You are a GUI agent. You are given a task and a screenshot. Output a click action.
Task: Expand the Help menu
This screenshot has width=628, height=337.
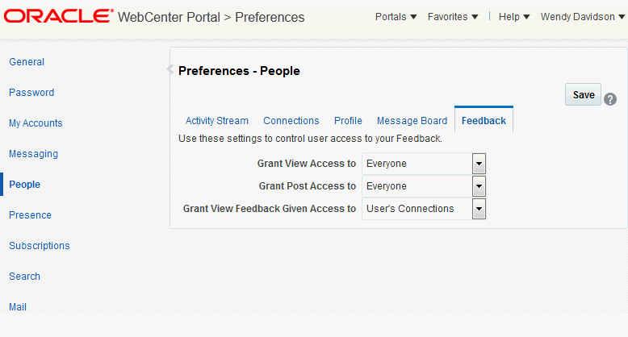tap(514, 17)
